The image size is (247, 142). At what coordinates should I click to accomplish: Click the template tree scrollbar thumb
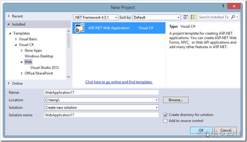[69, 40]
